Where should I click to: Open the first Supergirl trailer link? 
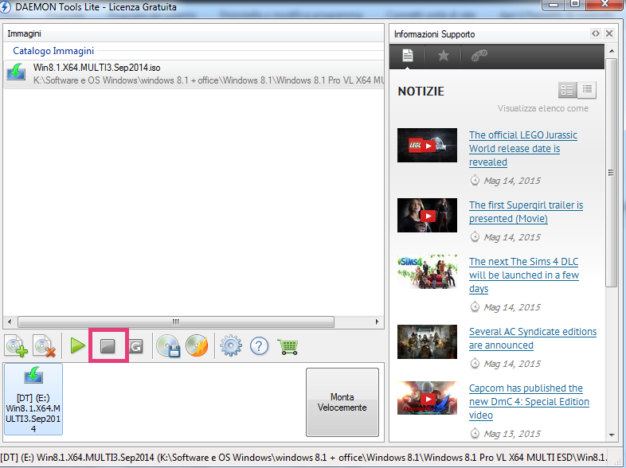526,212
